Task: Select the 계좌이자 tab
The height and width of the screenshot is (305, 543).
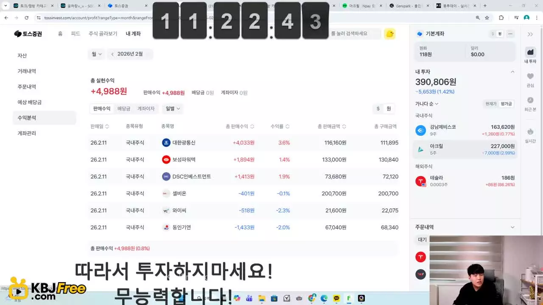Action: coord(146,109)
